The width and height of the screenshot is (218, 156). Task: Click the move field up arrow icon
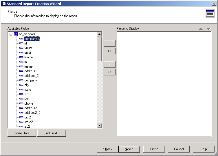click(201, 29)
